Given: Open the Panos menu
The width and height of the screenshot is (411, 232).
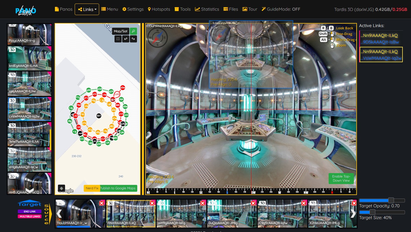Looking at the screenshot, I should pos(64,9).
